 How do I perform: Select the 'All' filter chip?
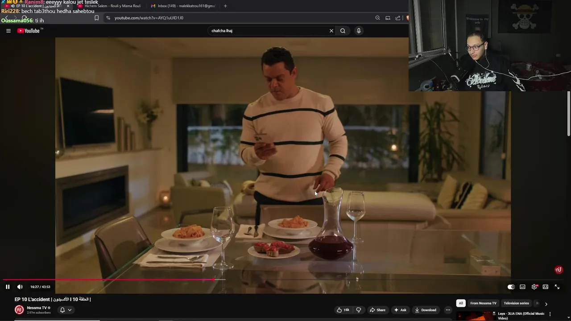(x=461, y=303)
